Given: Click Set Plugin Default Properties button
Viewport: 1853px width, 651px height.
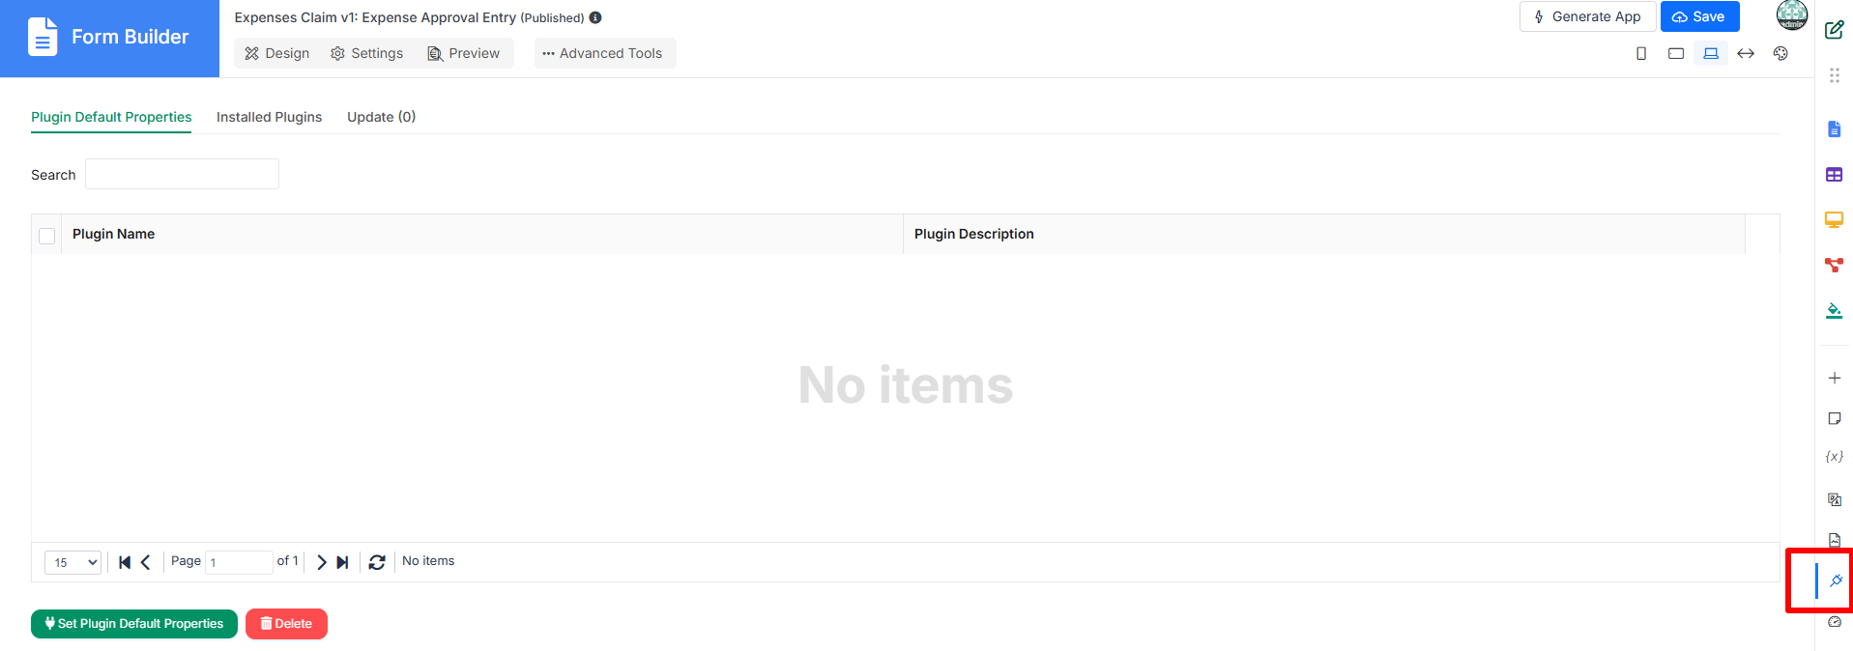Looking at the screenshot, I should (134, 624).
